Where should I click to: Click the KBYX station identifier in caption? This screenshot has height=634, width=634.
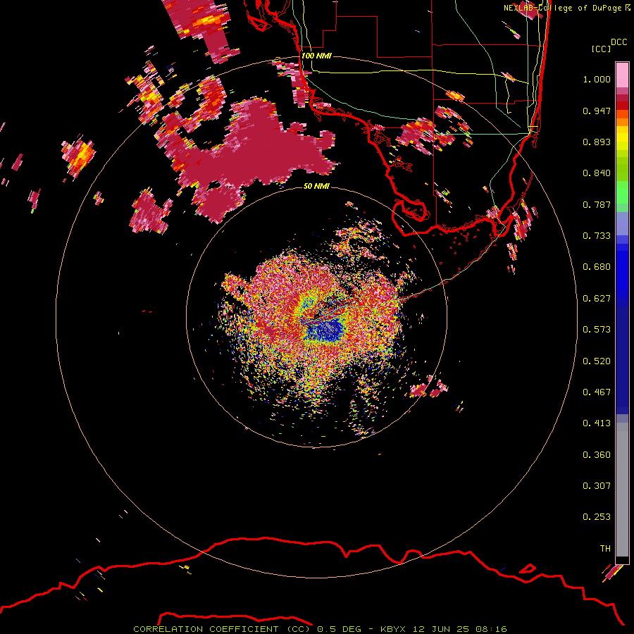392,629
